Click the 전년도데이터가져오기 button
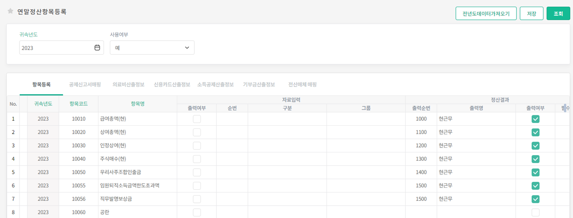 pos(486,14)
